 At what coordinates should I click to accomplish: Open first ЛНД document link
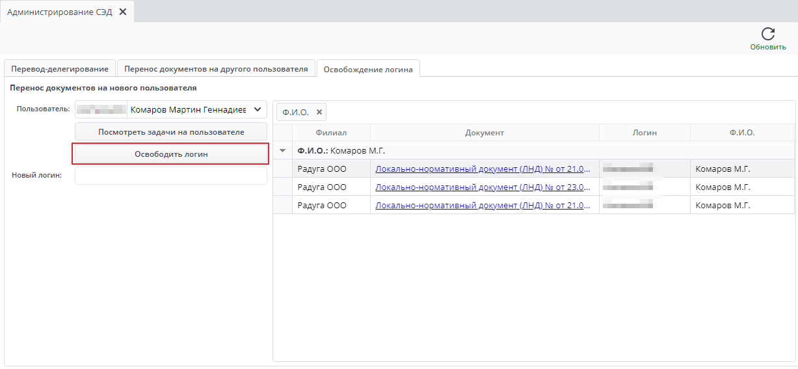pyautogui.click(x=483, y=169)
